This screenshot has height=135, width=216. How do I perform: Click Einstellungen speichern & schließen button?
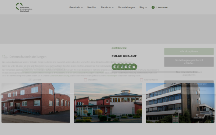189,62
